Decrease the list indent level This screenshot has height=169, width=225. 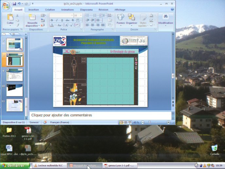[x=88, y=20]
